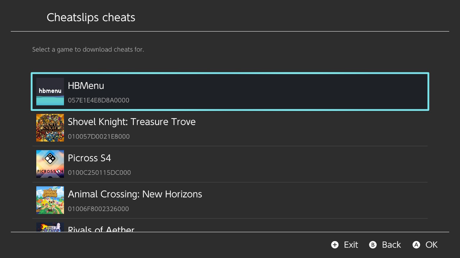Go Back using the Back label
The width and height of the screenshot is (460, 258).
click(x=391, y=245)
